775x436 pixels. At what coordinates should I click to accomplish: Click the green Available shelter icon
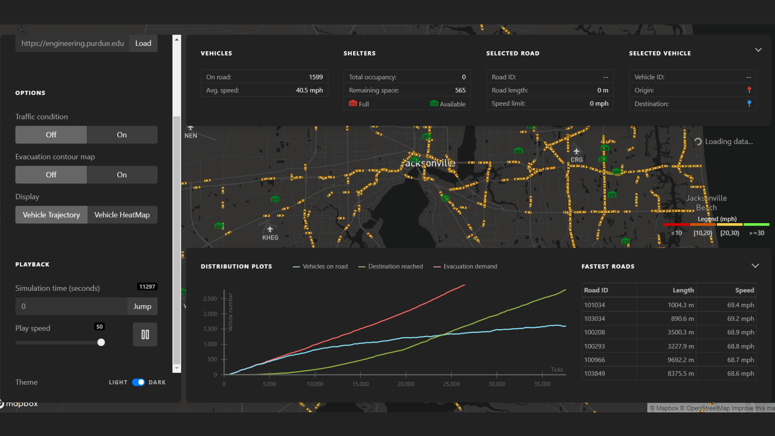434,104
